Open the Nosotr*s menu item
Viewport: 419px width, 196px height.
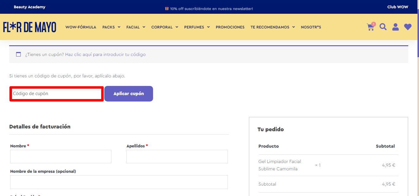click(x=311, y=27)
